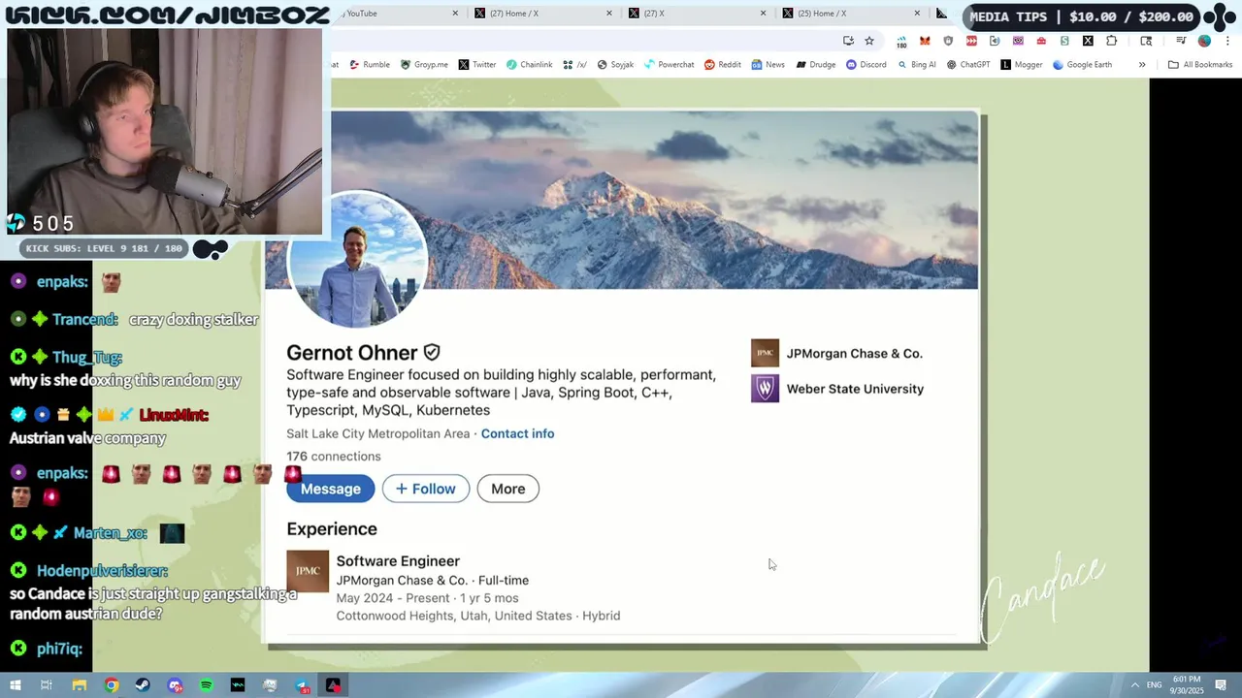Close the (25) Home / X tab
Screen dimensions: 1242x698
tap(917, 14)
